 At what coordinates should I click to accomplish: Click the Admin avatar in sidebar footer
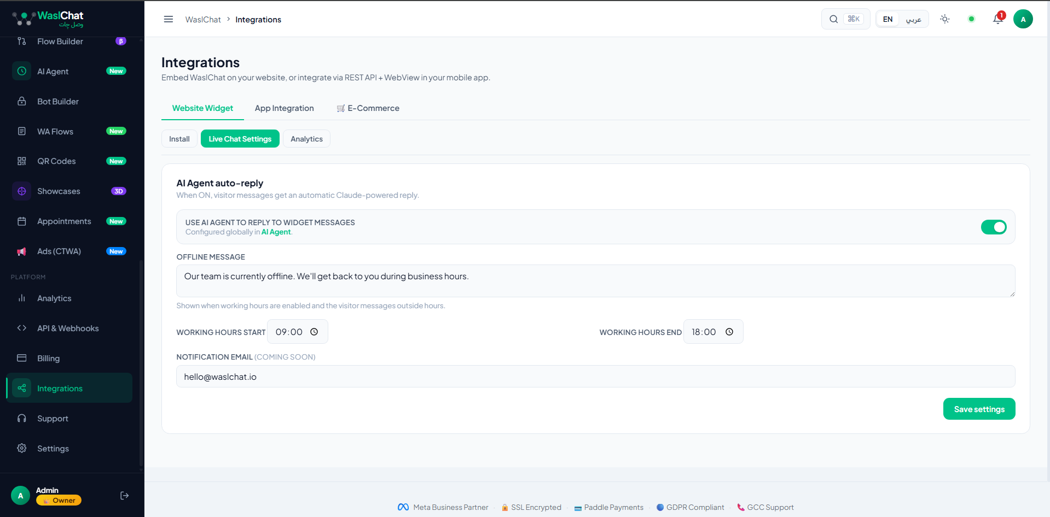click(x=21, y=496)
